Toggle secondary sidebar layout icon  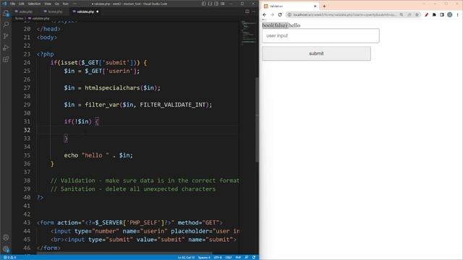click(x=216, y=4)
